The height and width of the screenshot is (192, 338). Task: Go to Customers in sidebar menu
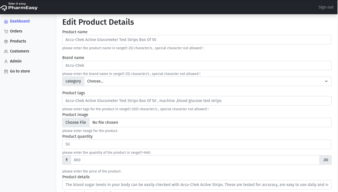tap(19, 51)
